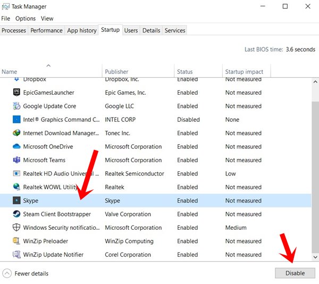This screenshot has width=319, height=284.
Task: Click the scrollbar up arrow
Action: click(x=315, y=82)
